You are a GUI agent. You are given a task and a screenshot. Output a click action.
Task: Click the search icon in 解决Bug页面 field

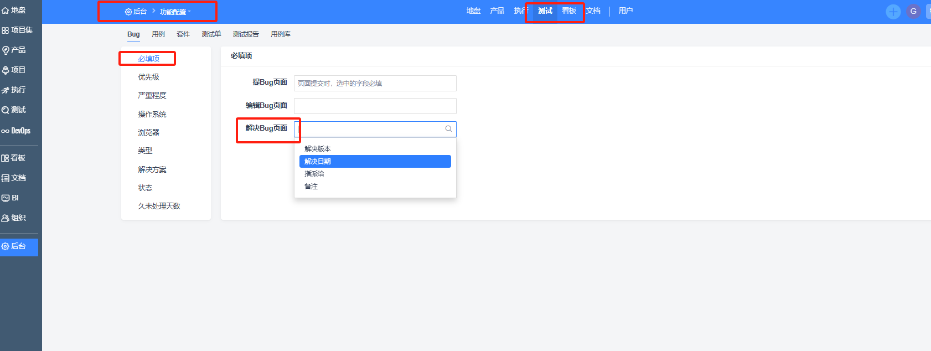click(x=448, y=129)
